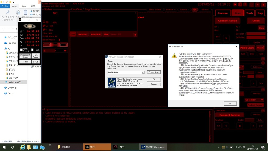The width and height of the screenshot is (268, 151).
Task: Toggle the JNow button in Gear panel
Action: click(x=261, y=28)
